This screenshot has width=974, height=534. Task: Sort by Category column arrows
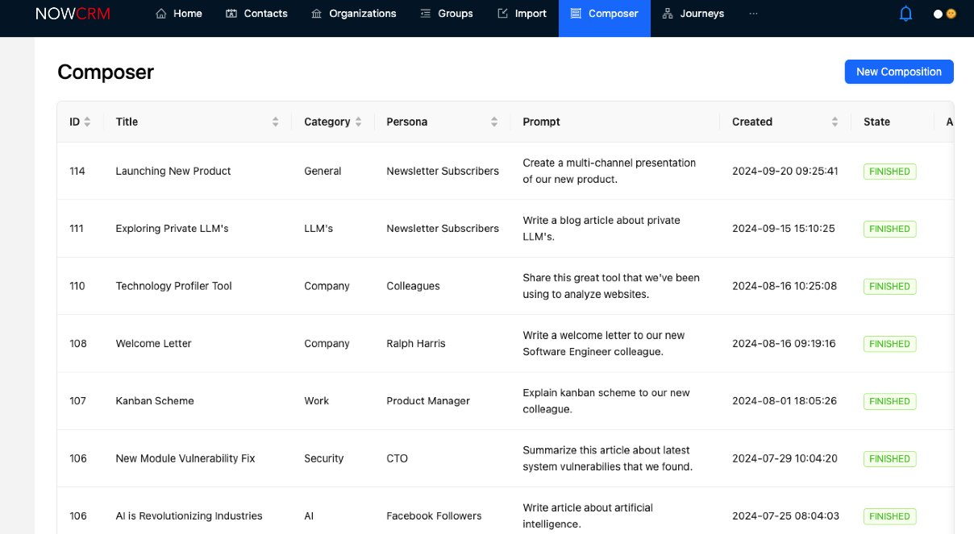358,122
